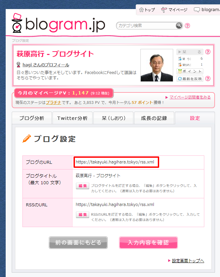Click the profile avatar icon beside hagi
The image size is (220, 277).
pos(18,65)
